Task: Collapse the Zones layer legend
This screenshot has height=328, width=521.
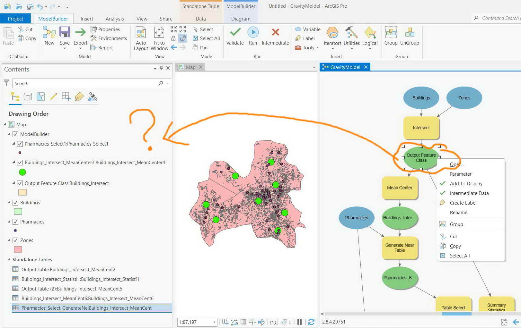Action: [x=9, y=240]
